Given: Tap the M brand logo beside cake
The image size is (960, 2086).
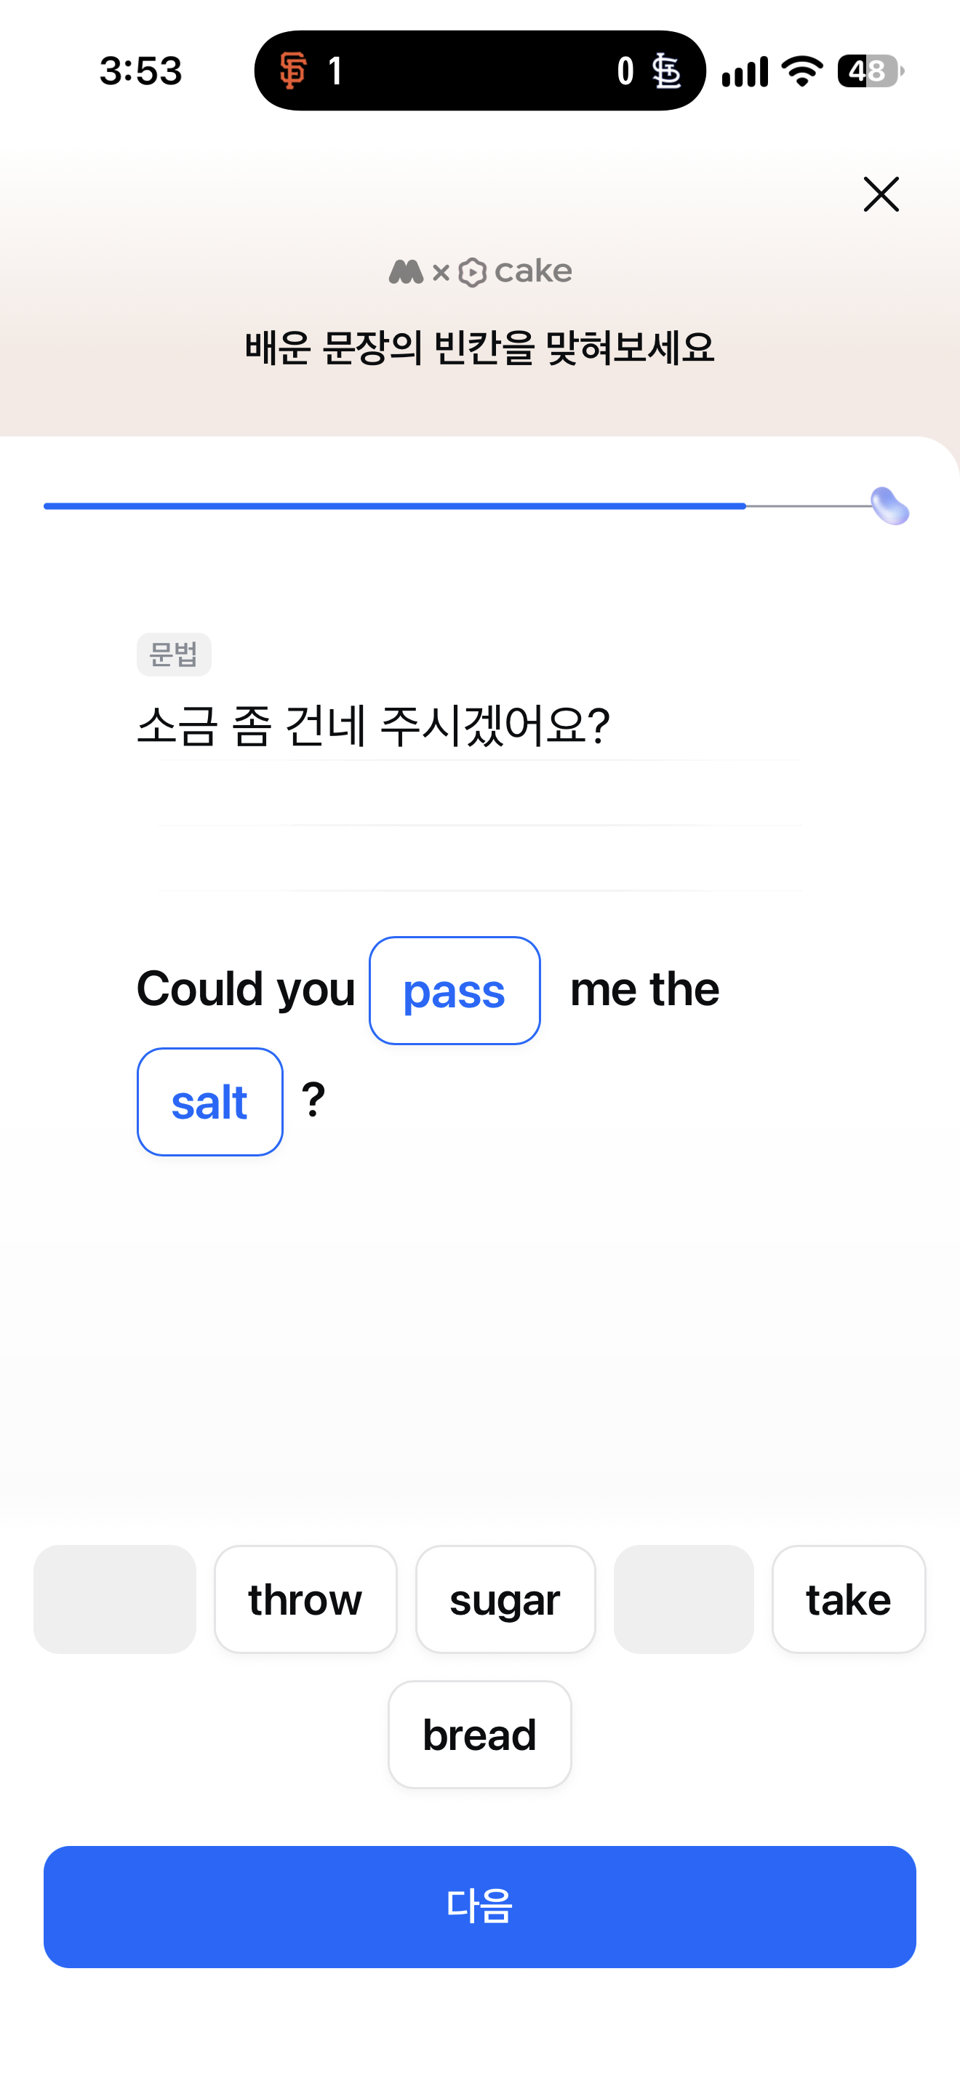Looking at the screenshot, I should click(407, 272).
